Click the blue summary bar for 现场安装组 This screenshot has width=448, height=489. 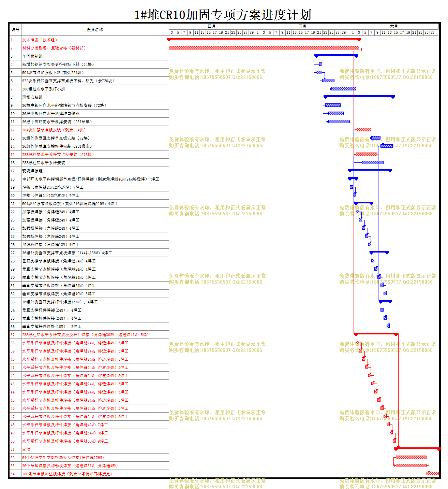tap(359, 97)
